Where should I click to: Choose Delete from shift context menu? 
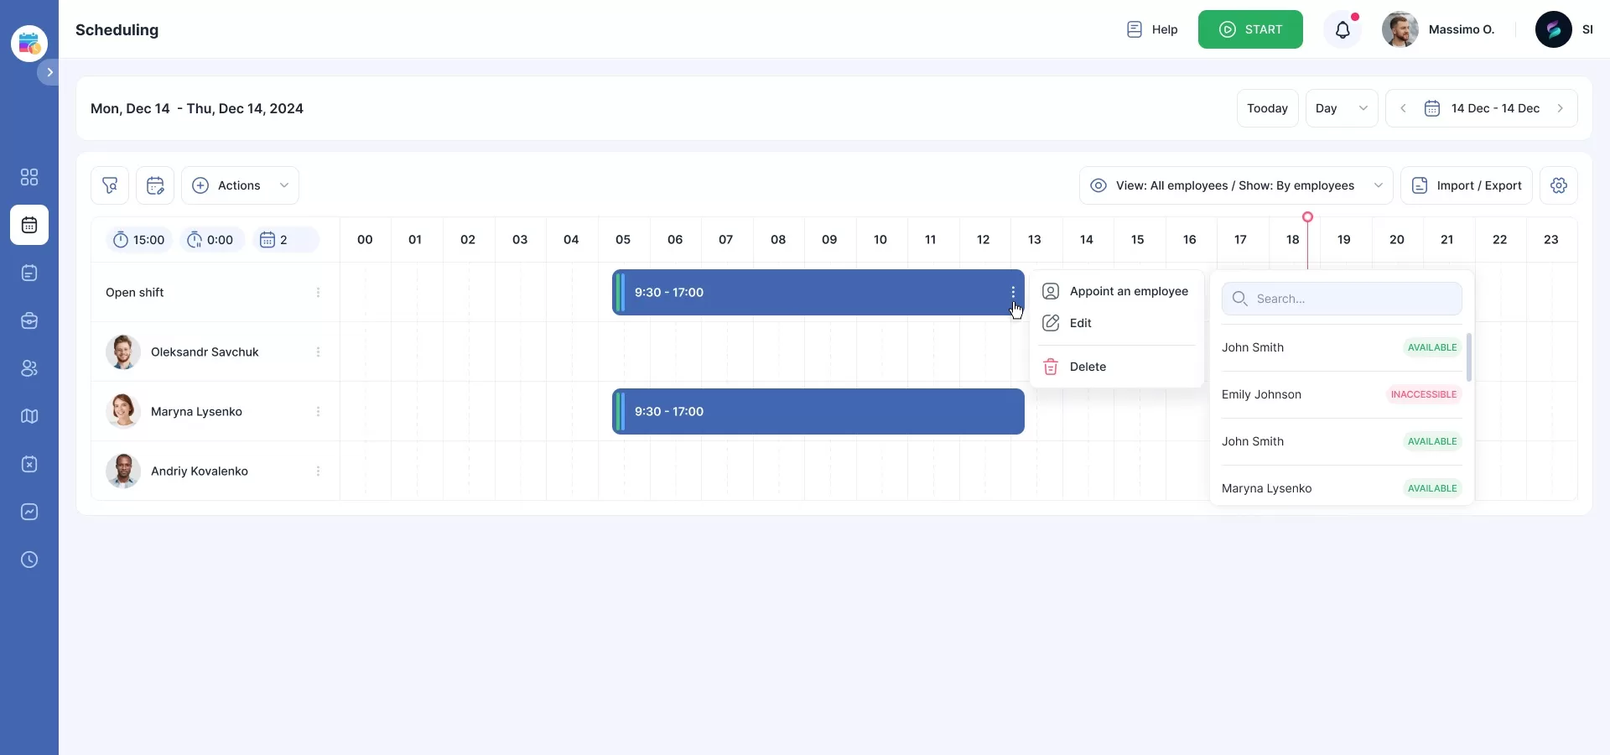(1088, 367)
